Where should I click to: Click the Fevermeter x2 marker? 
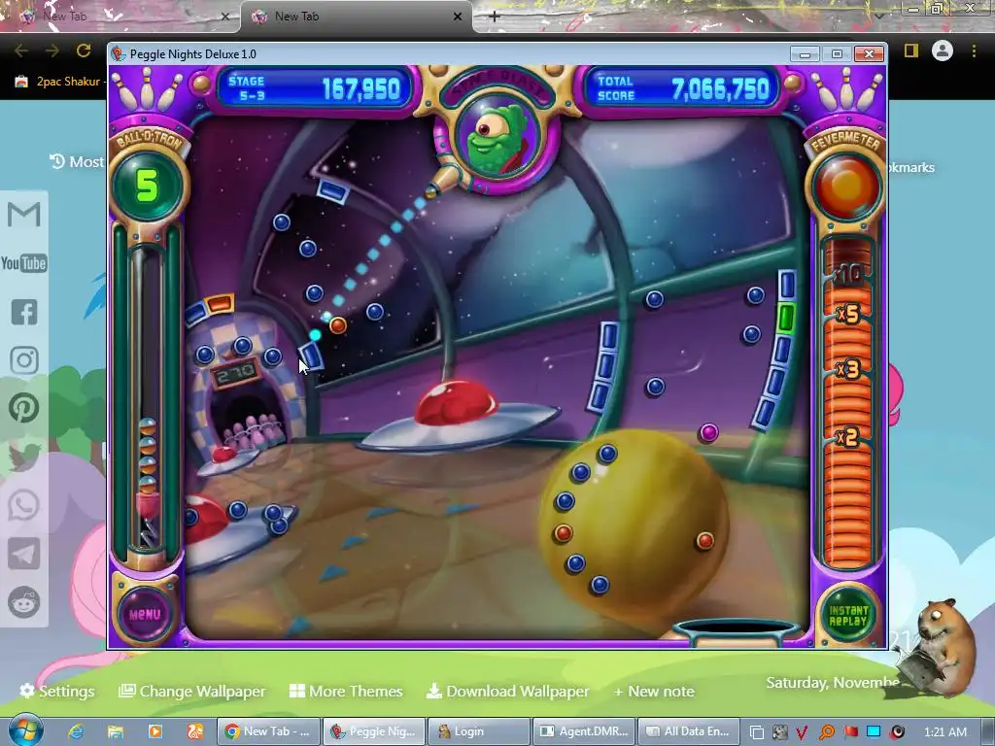click(x=847, y=437)
